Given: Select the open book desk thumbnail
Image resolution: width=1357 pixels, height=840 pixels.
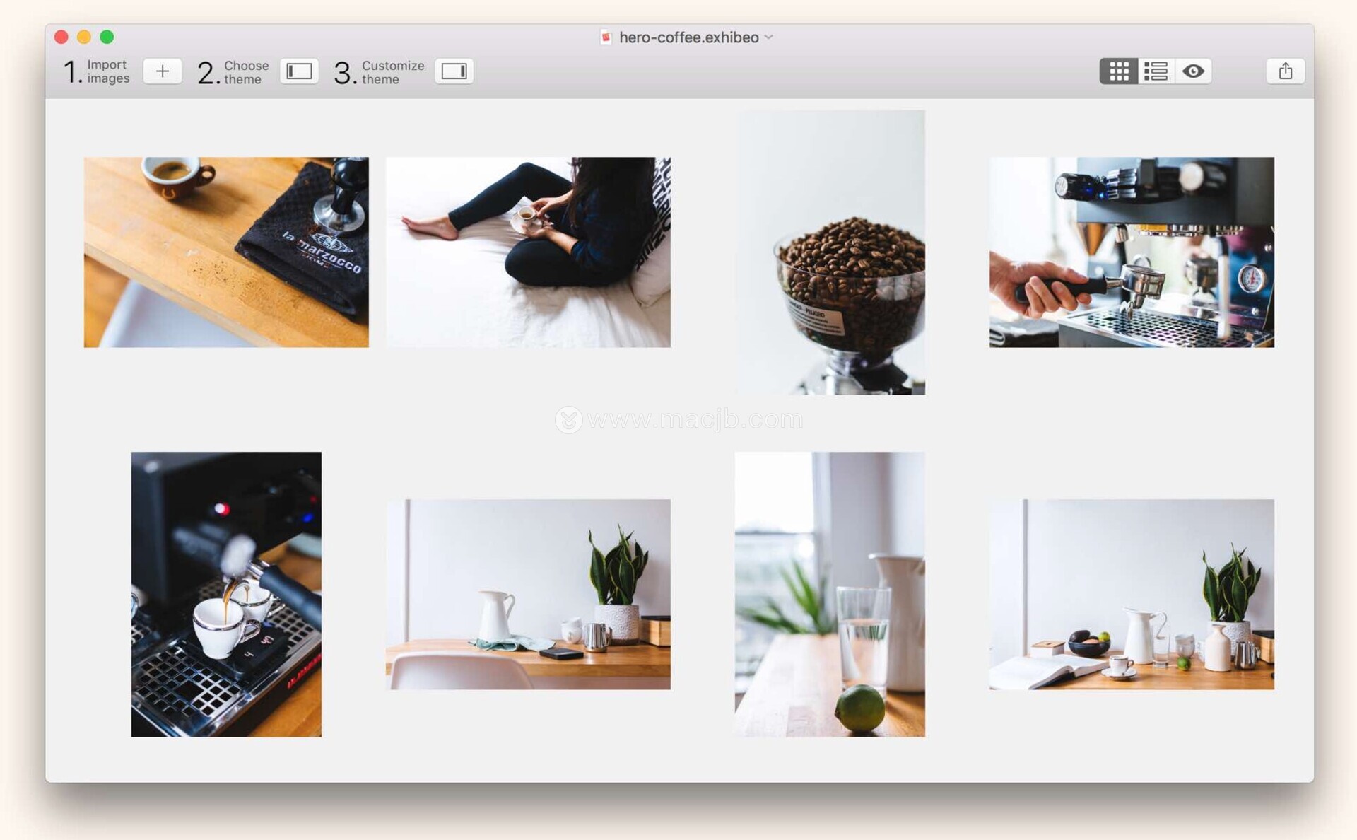Looking at the screenshot, I should (x=1132, y=594).
